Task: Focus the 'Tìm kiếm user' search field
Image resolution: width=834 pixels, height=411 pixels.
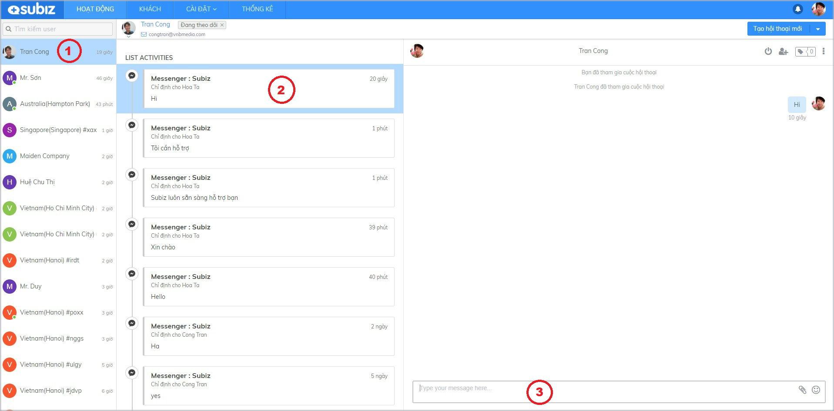Action: (x=58, y=29)
